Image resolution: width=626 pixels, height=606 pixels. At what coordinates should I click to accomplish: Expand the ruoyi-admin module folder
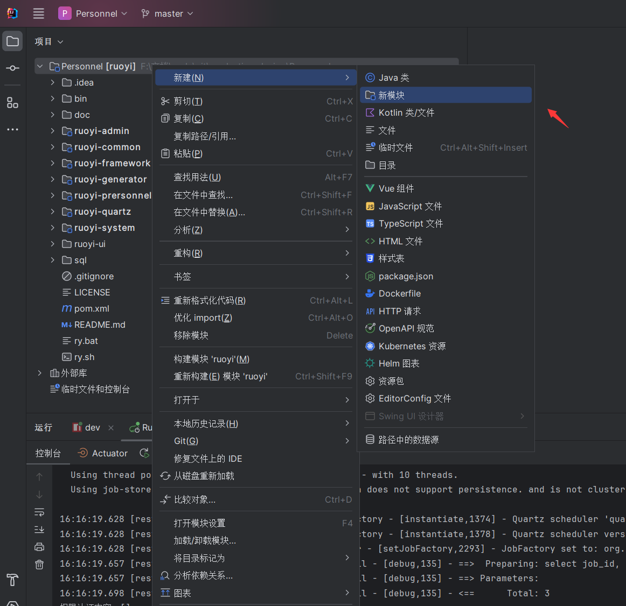point(52,131)
